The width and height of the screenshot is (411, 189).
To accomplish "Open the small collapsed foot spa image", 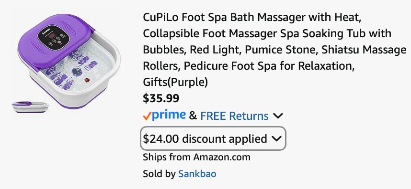I will point(30,107).
